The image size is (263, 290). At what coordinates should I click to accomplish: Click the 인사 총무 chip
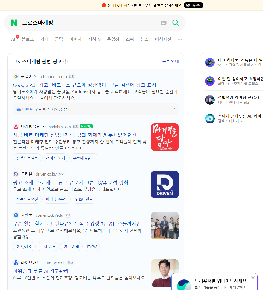coord(48,246)
